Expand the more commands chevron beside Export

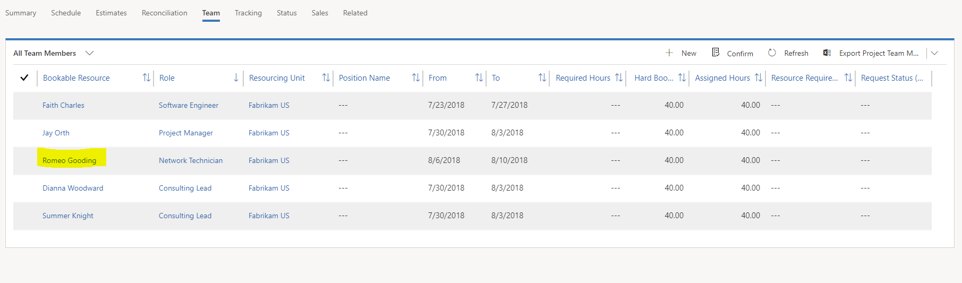(935, 53)
